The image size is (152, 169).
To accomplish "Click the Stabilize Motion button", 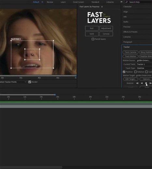I will [x=145, y=57].
